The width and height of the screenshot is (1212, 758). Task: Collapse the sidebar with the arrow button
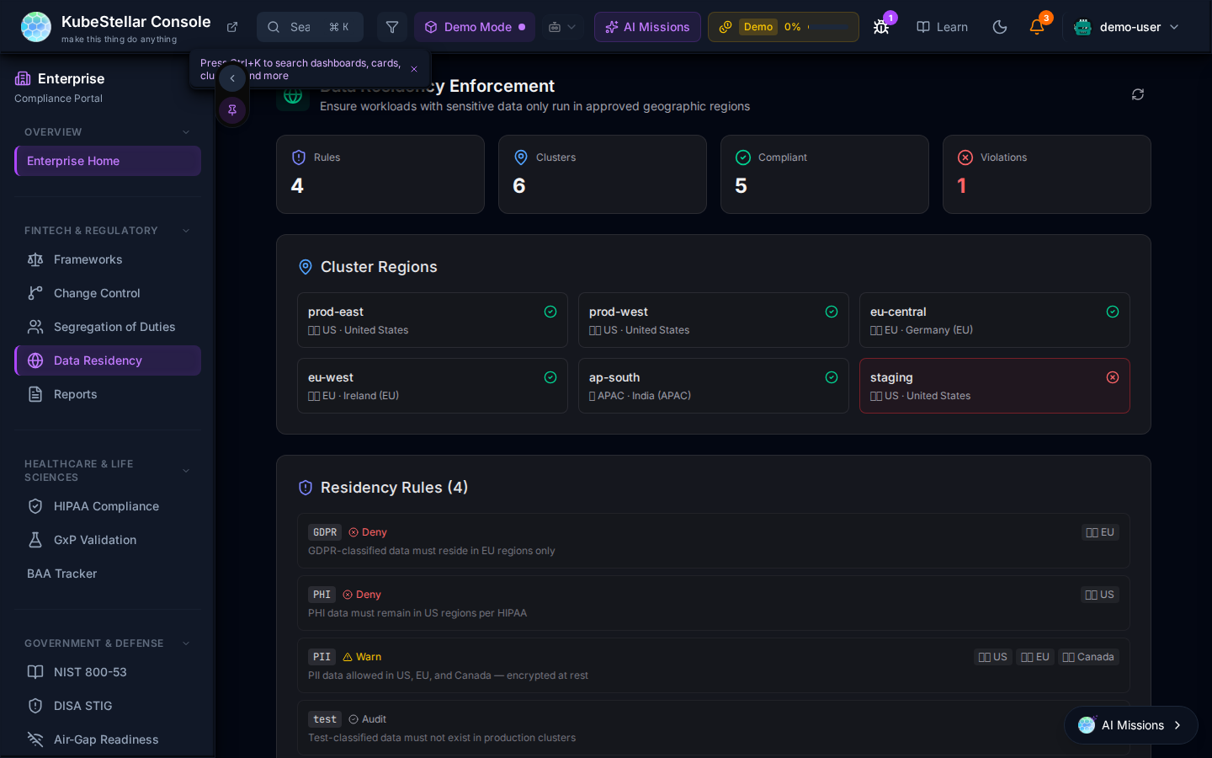pos(232,78)
